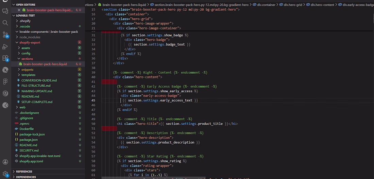374x179 pixels.
Task: Click the Star Rating comment line
Action: (160, 156)
